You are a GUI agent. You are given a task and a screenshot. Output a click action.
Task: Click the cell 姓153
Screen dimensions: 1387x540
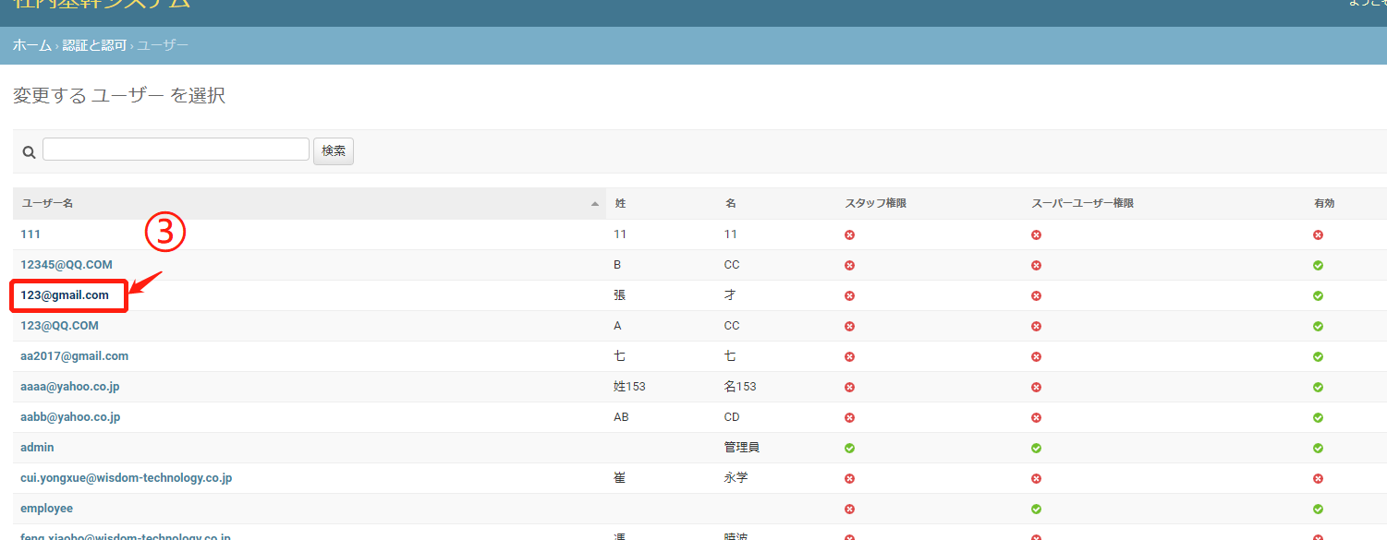tap(629, 387)
